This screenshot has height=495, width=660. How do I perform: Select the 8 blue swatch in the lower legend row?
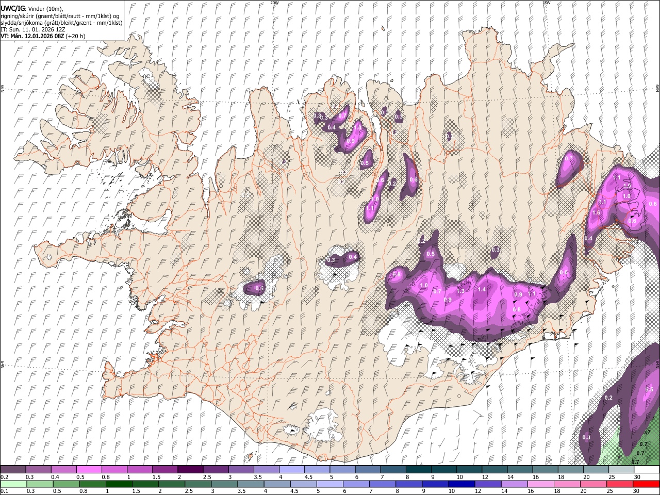408,484
